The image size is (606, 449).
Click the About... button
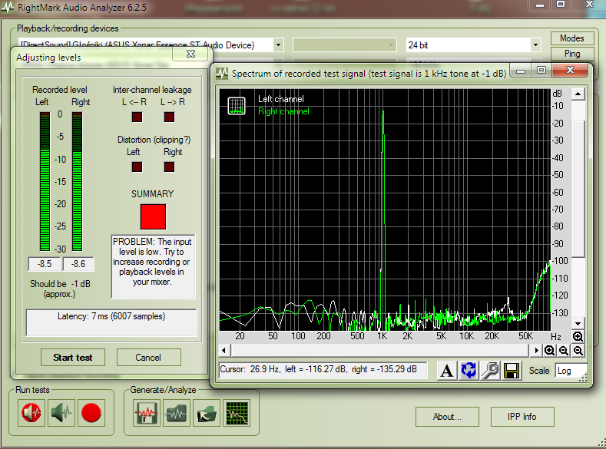point(447,417)
